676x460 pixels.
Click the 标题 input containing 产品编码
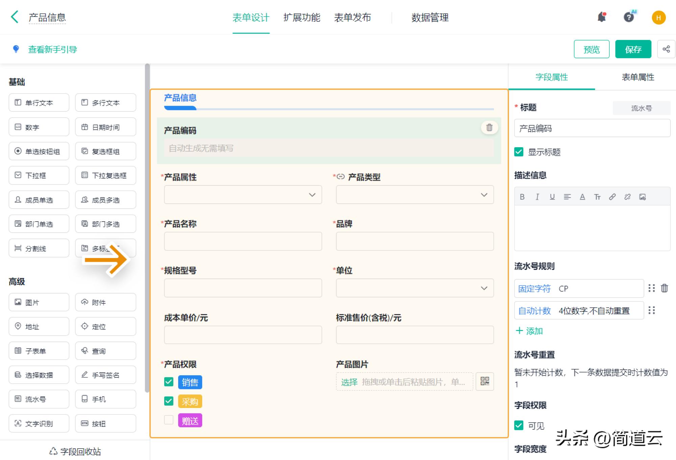point(592,128)
